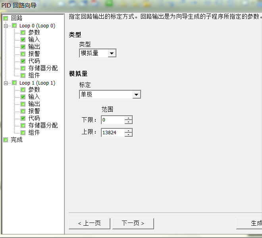Open 输入 under Loop 1
The height and width of the screenshot is (238, 262).
(x=34, y=97)
